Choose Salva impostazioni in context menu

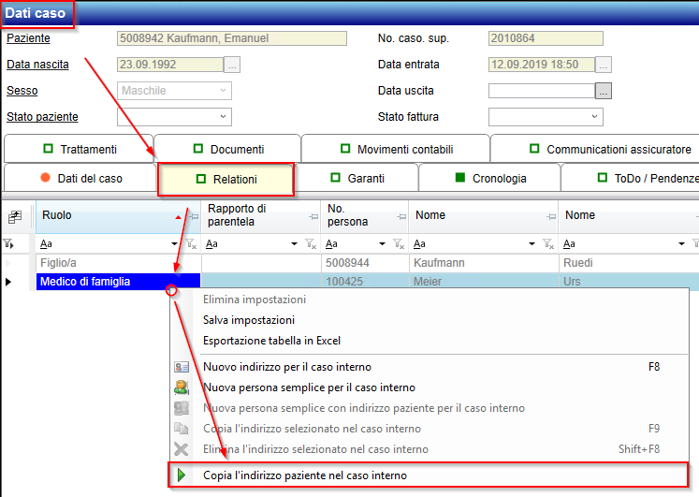pyautogui.click(x=429, y=320)
